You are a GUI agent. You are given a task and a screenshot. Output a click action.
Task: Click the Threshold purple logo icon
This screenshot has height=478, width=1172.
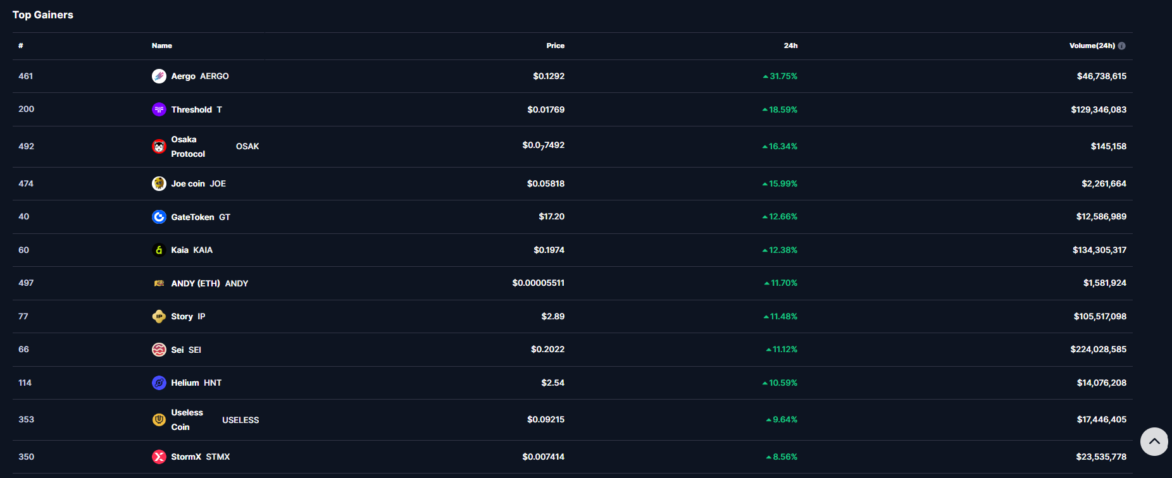(x=159, y=109)
